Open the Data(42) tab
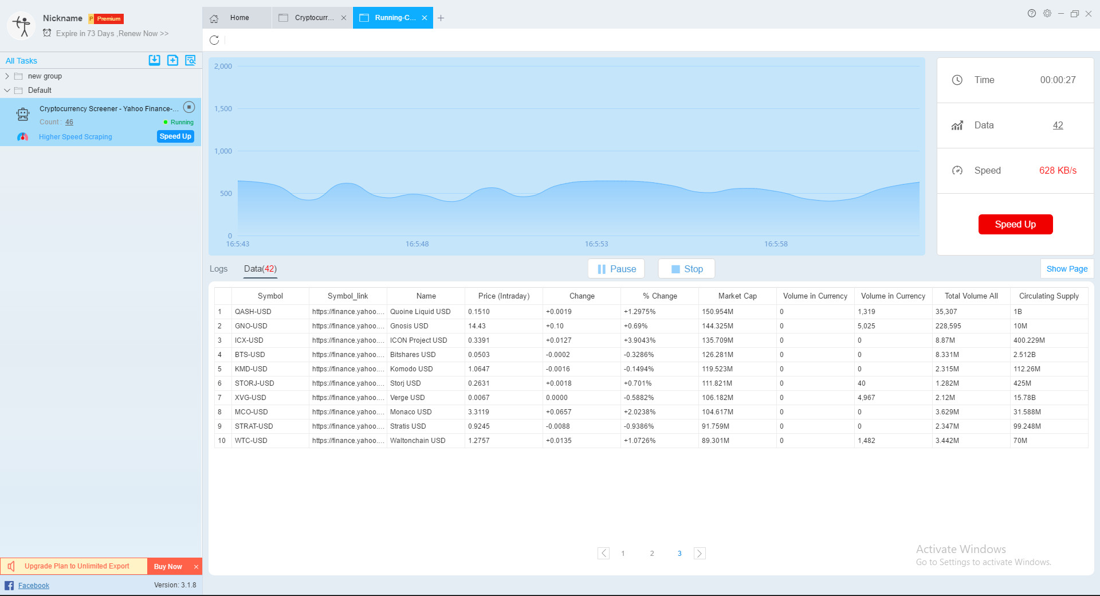The image size is (1100, 596). (x=260, y=269)
